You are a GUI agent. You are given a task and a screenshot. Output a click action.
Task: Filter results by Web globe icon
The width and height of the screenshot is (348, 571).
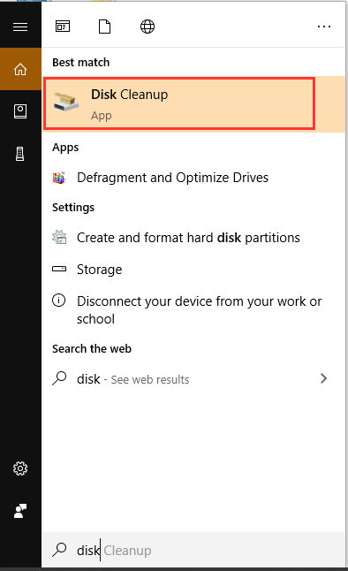[148, 27]
